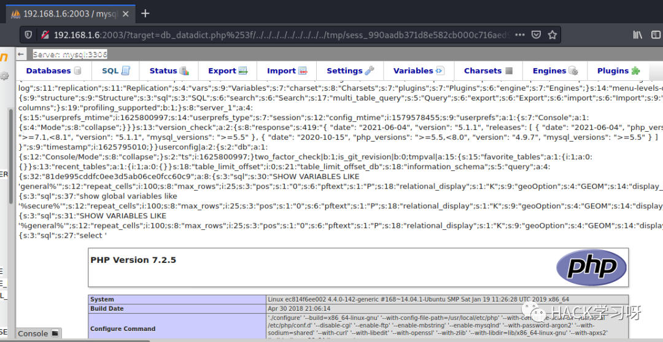Open a new browser tab
The width and height of the screenshot is (663, 342).
[x=145, y=13]
